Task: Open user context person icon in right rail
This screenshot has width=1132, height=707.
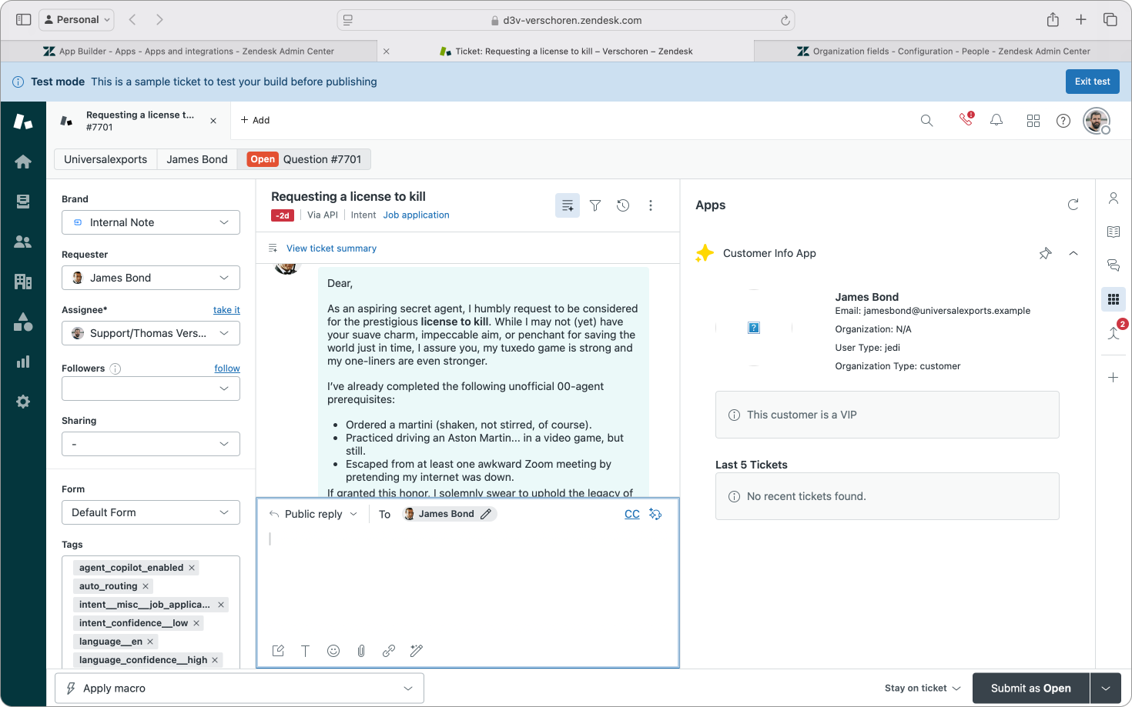Action: [x=1114, y=198]
